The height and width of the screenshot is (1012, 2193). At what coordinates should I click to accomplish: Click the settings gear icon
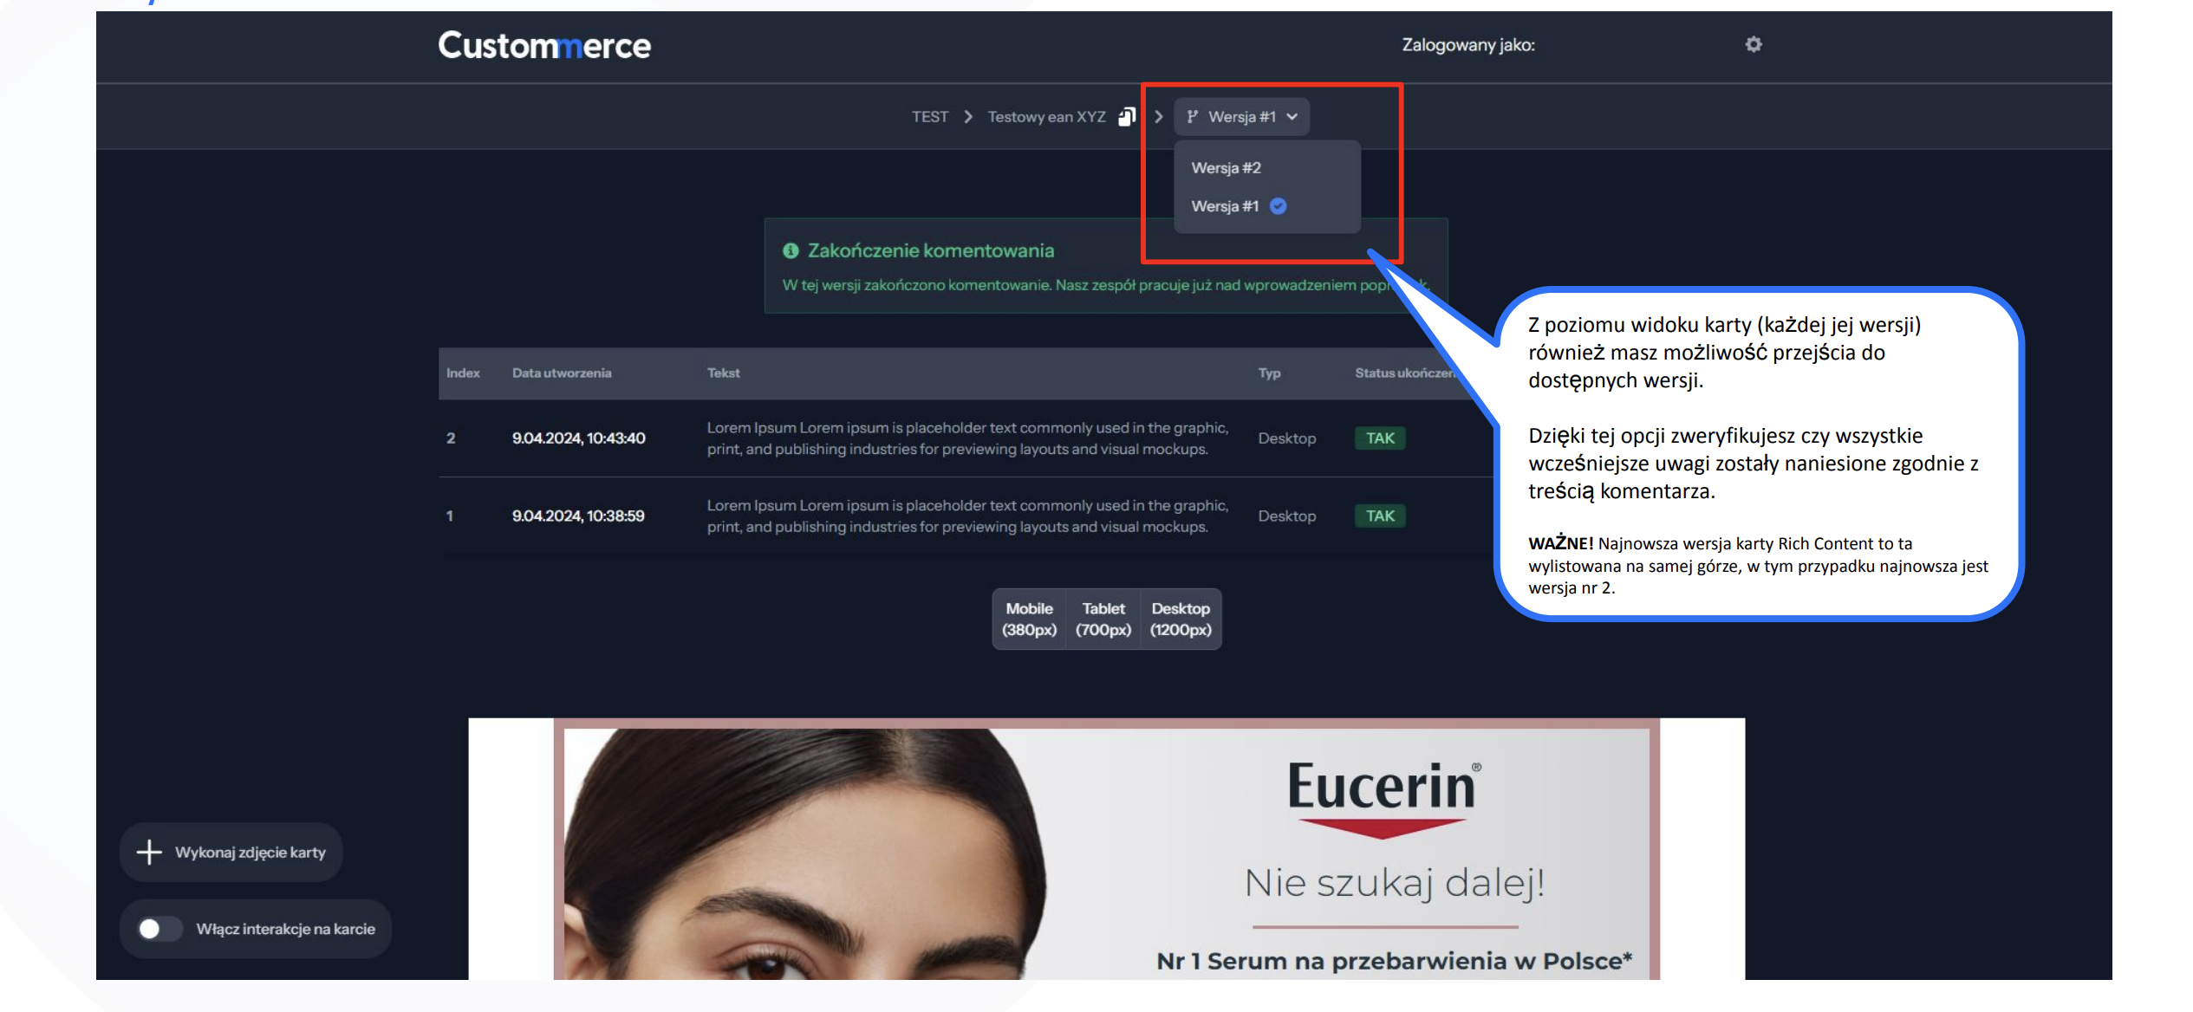click(1753, 44)
